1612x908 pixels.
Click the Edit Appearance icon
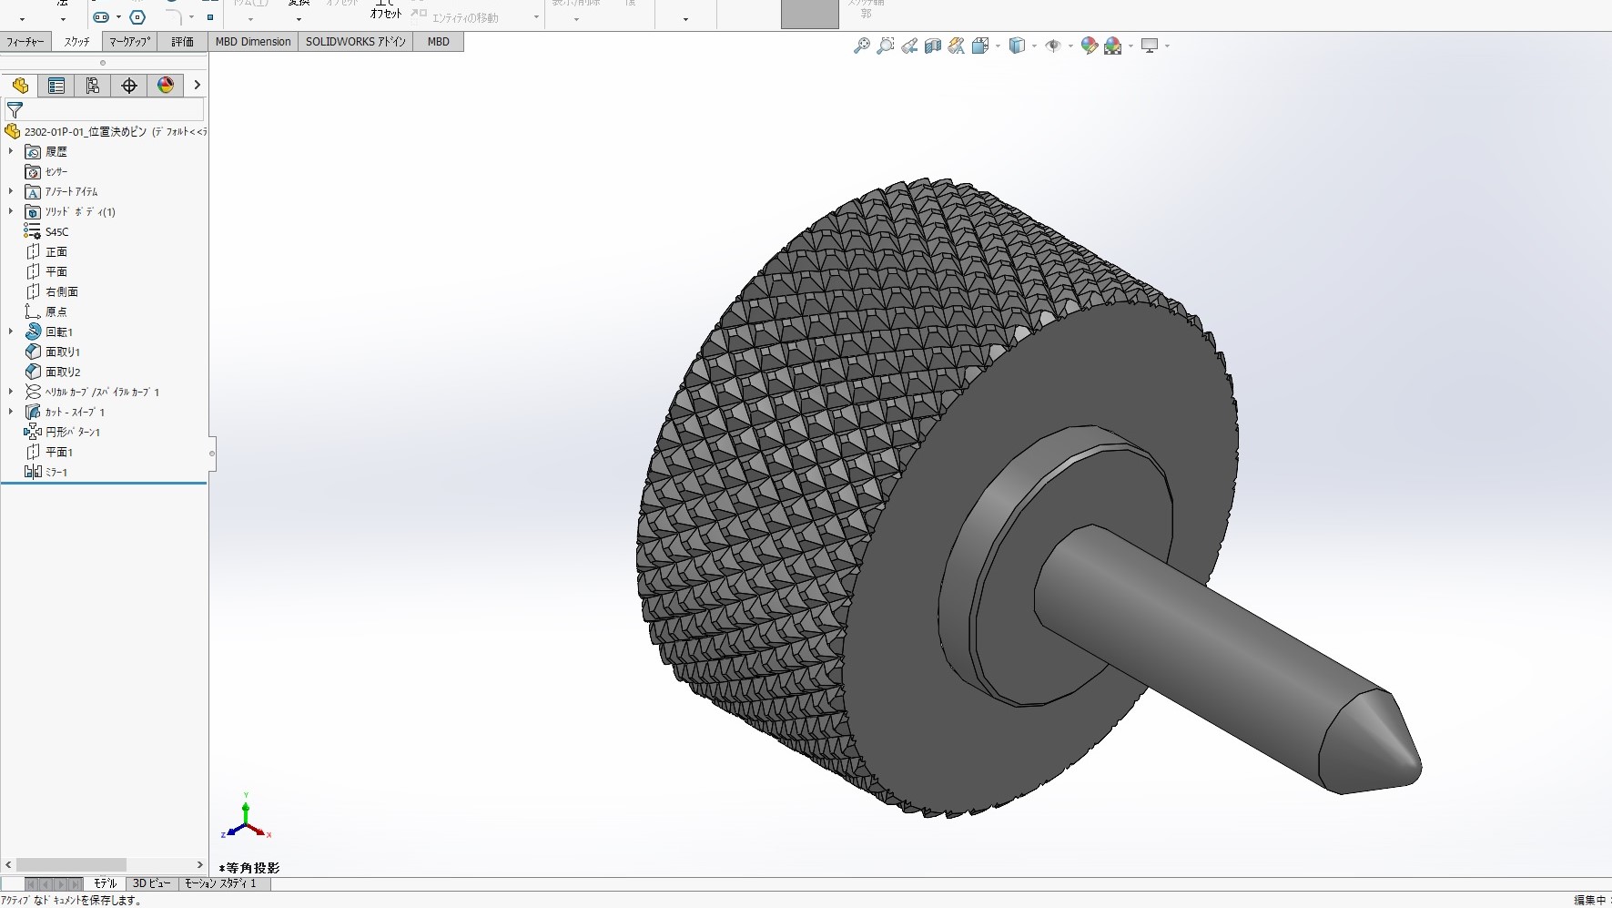(x=1089, y=46)
